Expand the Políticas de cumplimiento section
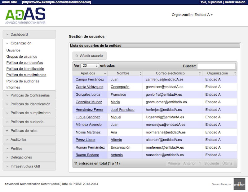This screenshot has height=192, width=248. (29, 113)
